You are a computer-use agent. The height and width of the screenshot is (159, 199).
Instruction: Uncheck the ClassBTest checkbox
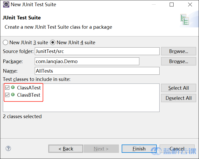pos(7,95)
